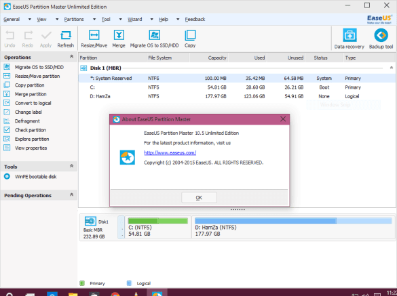This screenshot has width=397, height=296.
Task: Open the Wizard menu dropdown arrow
Action: (151, 19)
